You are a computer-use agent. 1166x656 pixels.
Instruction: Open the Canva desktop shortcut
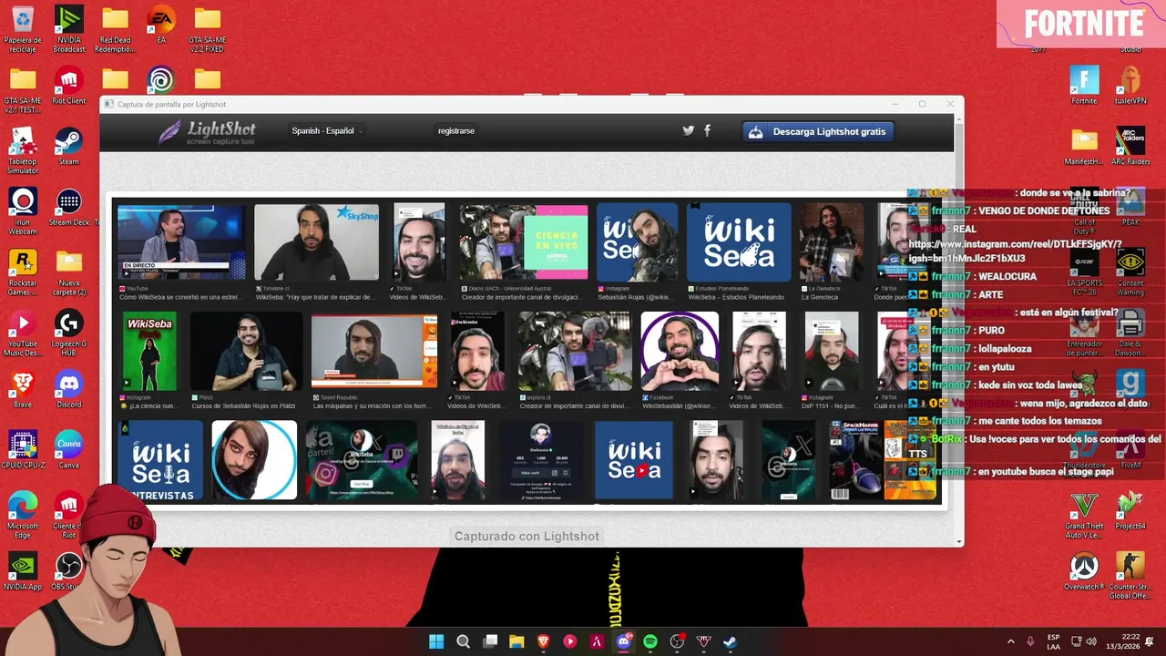click(69, 451)
